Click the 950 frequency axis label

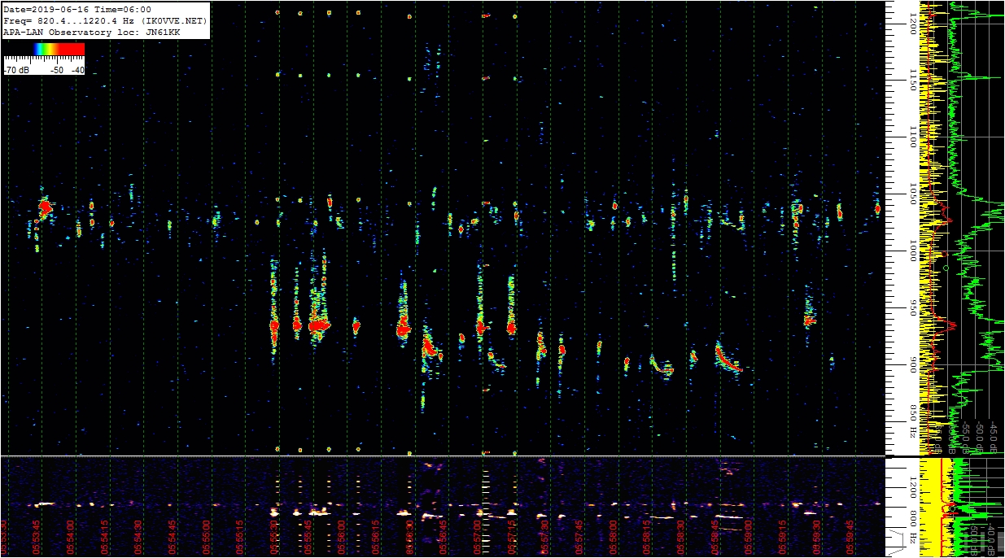[x=913, y=308]
